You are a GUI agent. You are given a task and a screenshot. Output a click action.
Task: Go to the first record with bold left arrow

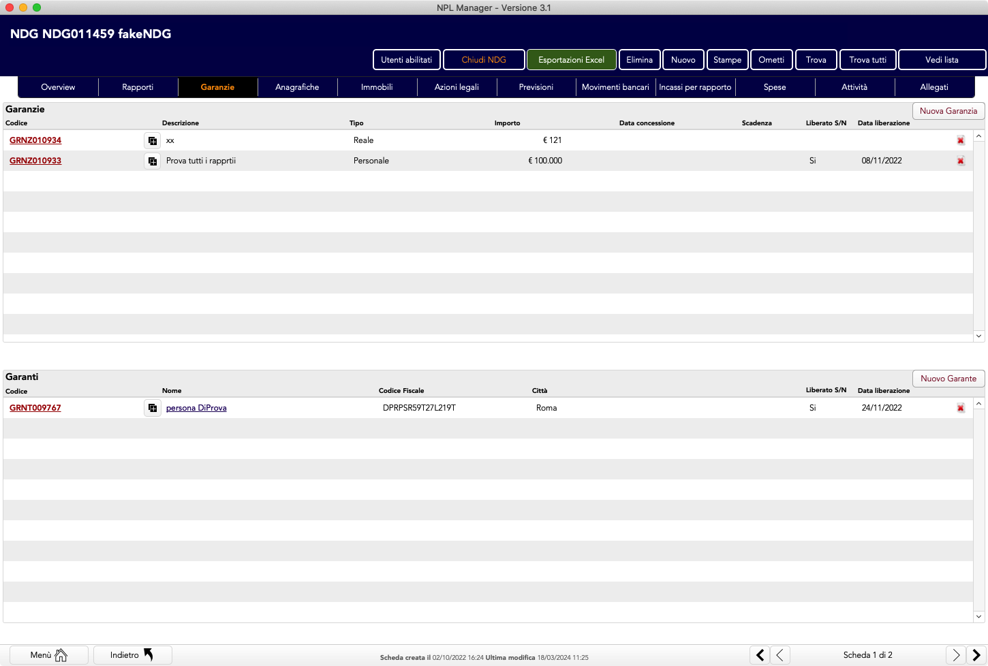tap(760, 655)
